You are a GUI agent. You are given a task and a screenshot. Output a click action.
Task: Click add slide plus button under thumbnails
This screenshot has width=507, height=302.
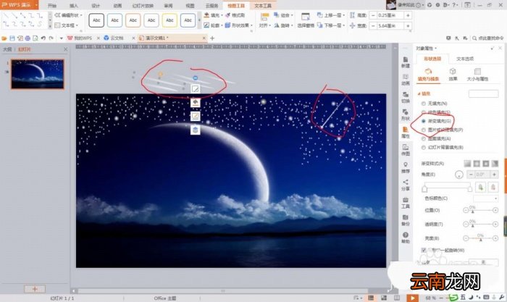[x=35, y=289]
